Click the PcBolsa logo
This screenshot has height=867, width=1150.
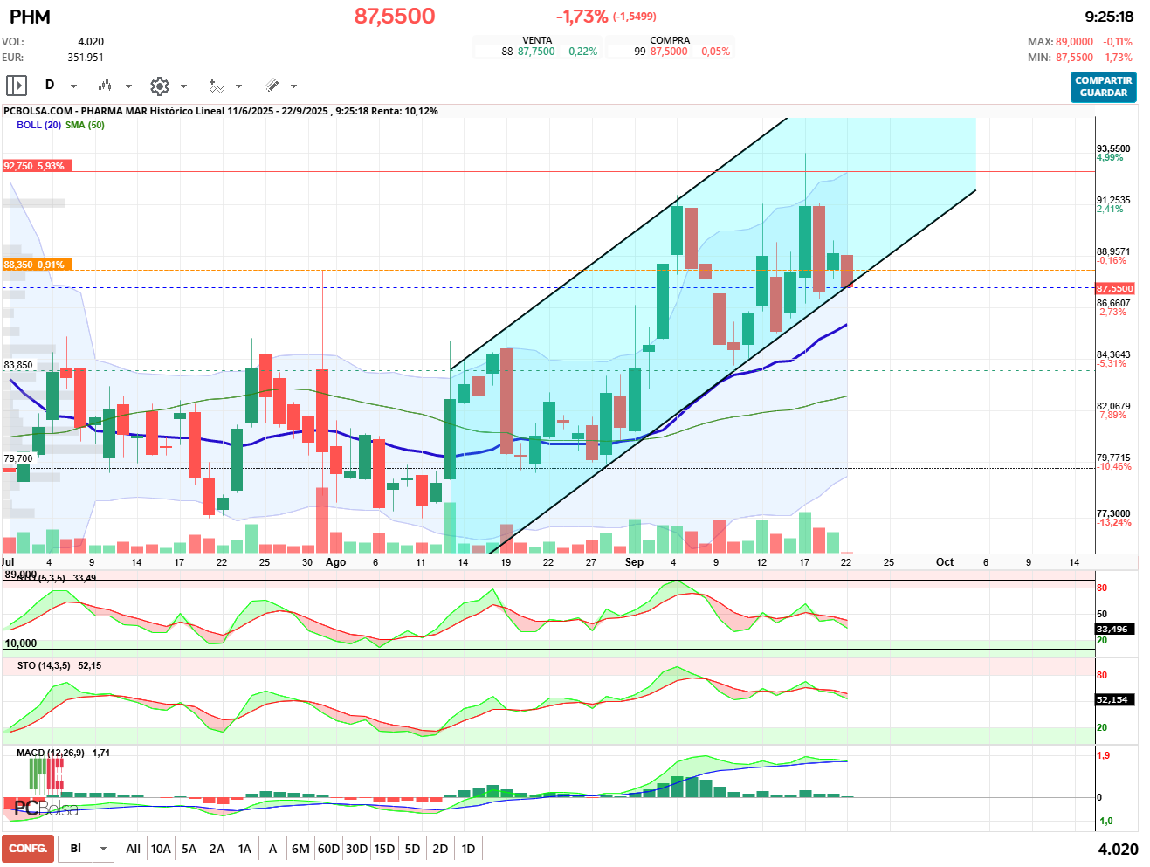click(45, 808)
